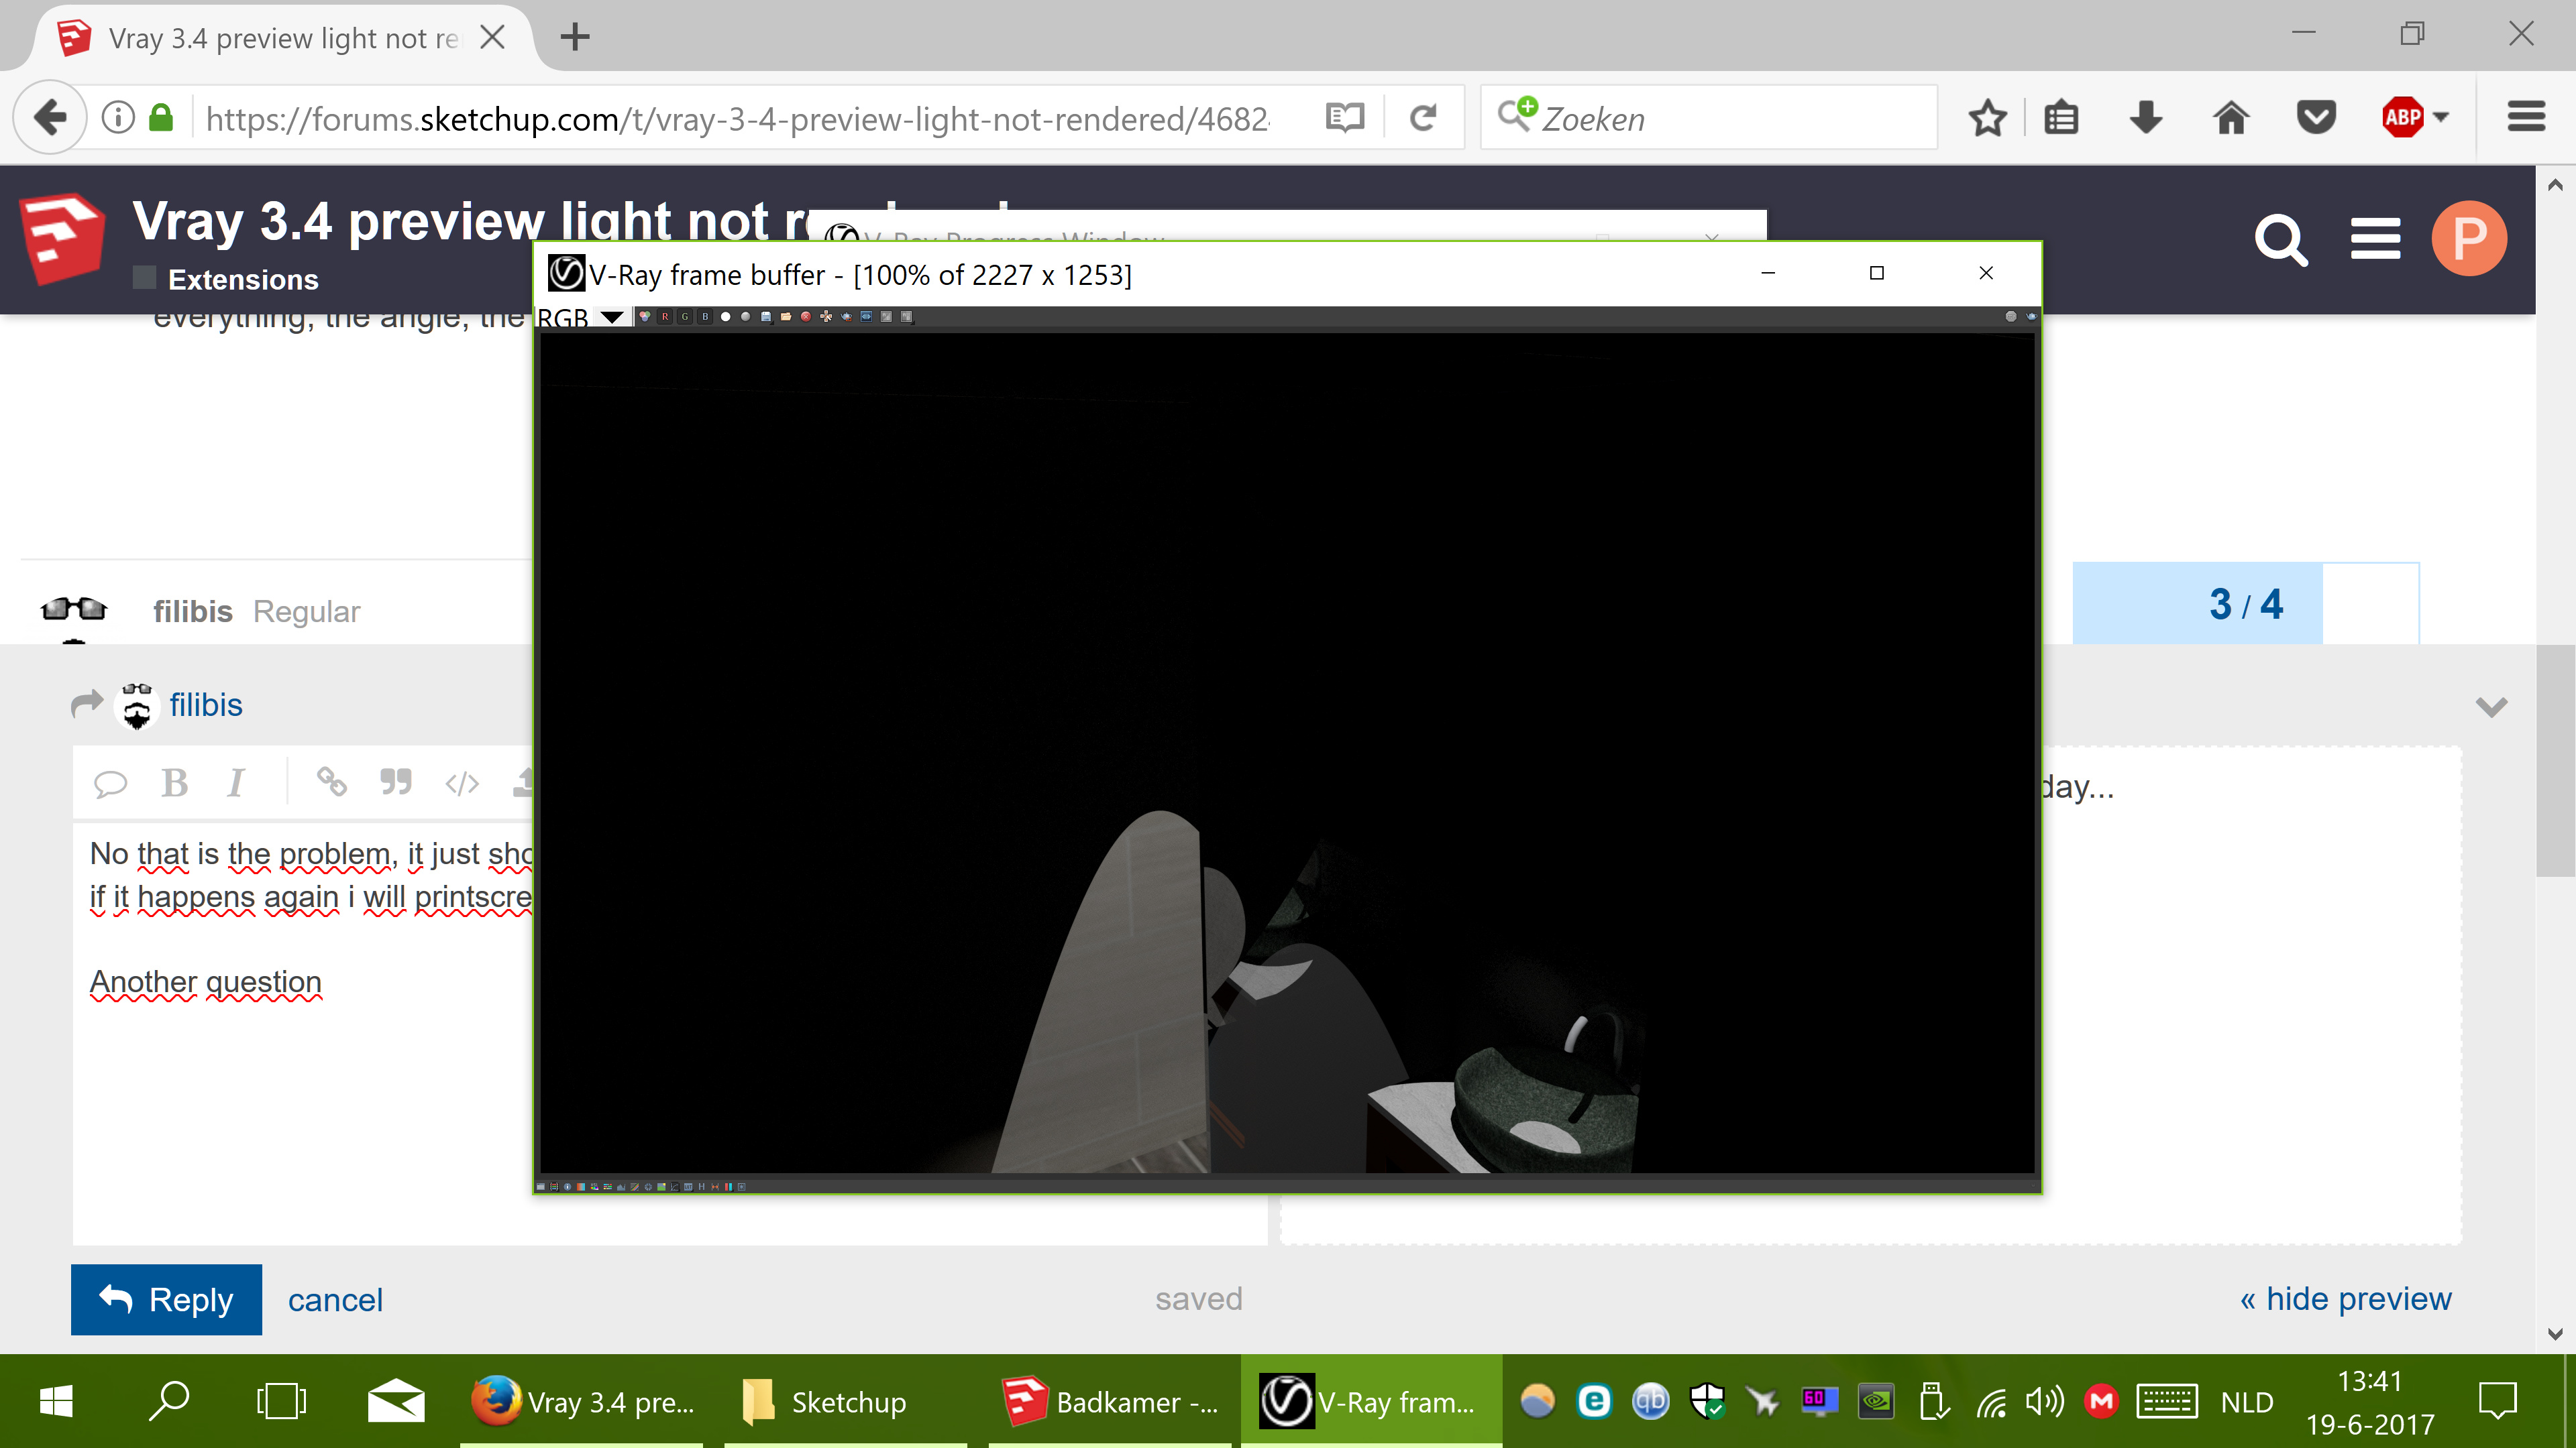
Task: Open Firefox downloads arrow
Action: pyautogui.click(x=2146, y=118)
